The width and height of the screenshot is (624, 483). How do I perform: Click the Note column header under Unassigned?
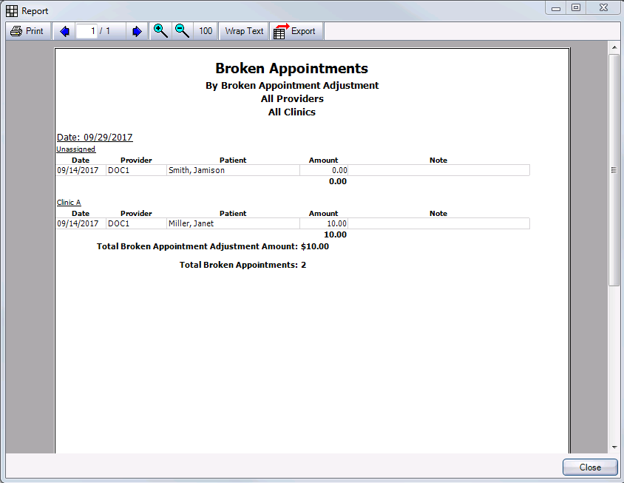pyautogui.click(x=438, y=160)
